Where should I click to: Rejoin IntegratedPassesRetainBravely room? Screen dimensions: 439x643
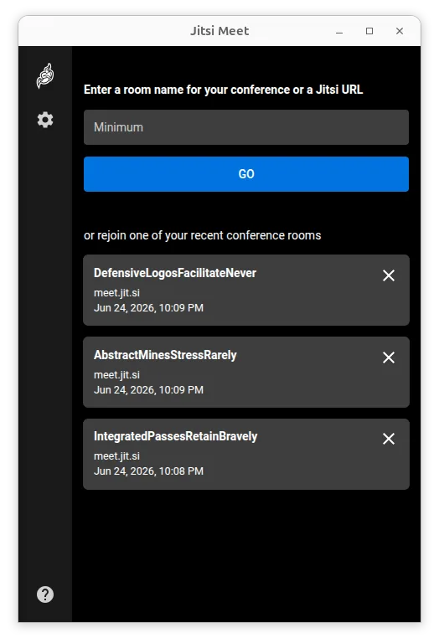tap(246, 454)
